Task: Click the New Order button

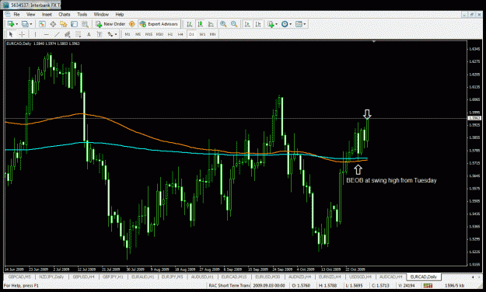Action: pyautogui.click(x=110, y=24)
